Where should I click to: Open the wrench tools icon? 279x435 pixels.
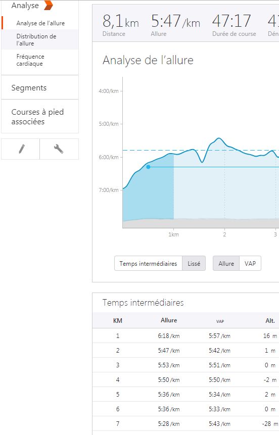point(59,149)
